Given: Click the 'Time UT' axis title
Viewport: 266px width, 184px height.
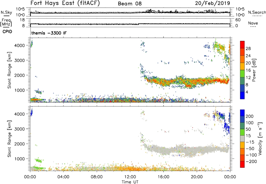Looking at the screenshot, I should 130,182.
